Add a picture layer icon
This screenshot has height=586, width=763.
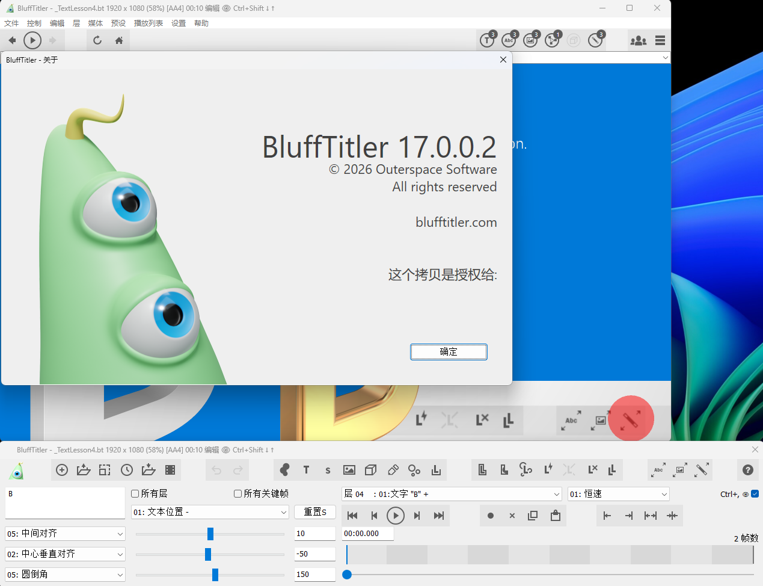point(349,470)
